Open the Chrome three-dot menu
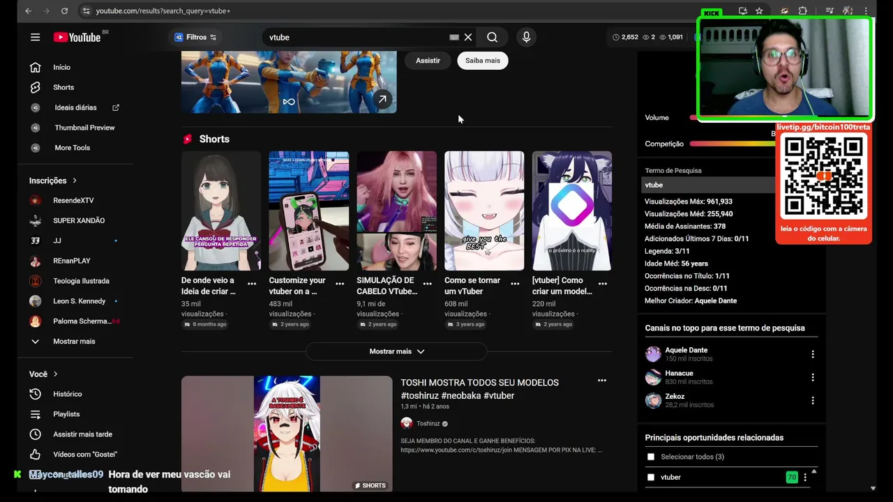This screenshot has width=893, height=502. tap(866, 11)
